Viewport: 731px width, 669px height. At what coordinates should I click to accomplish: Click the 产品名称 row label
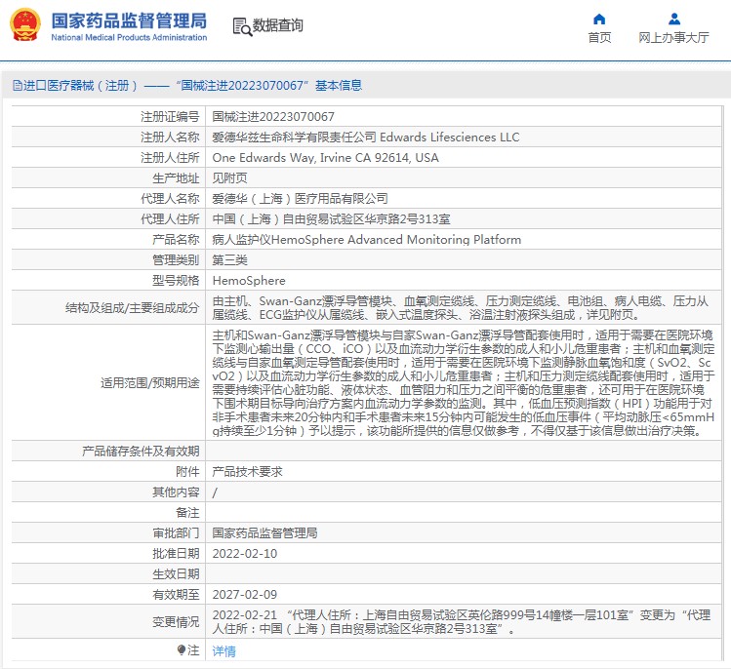(x=176, y=240)
